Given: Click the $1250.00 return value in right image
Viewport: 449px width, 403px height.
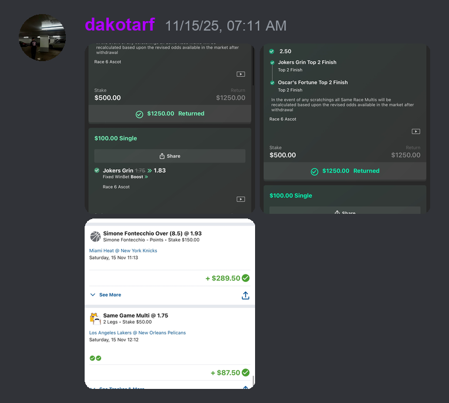Looking at the screenshot, I should pos(406,155).
